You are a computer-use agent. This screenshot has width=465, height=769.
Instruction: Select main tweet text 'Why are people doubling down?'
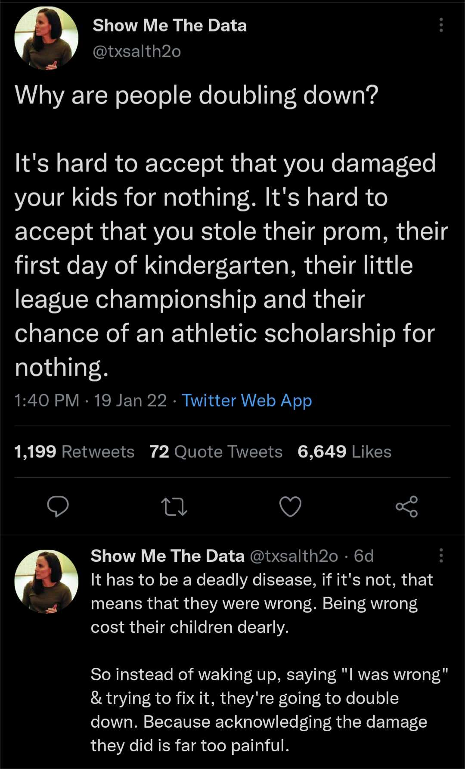coord(196,95)
